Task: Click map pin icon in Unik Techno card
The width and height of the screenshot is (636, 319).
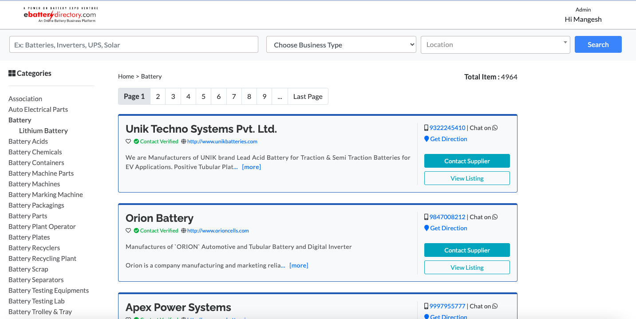Action: point(427,139)
